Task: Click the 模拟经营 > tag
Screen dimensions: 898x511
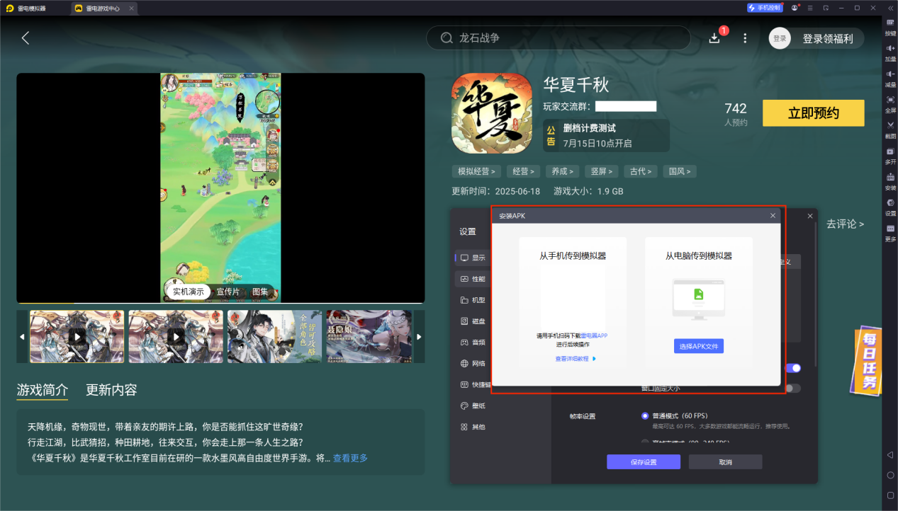Action: [x=476, y=171]
